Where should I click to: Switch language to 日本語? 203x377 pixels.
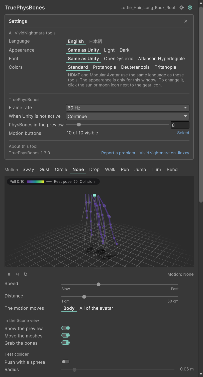96,41
